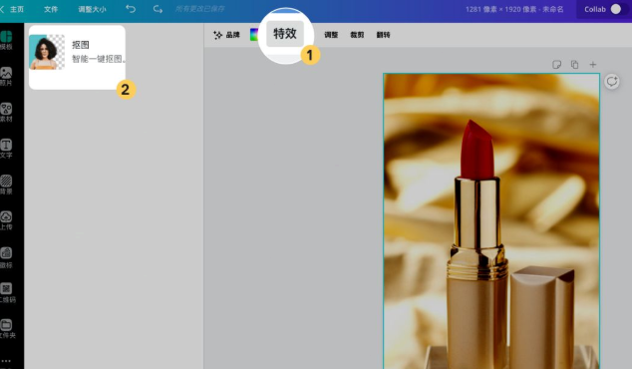632x369 pixels.
Task: Click the 所有更改已保存 save status text
Action: 200,9
